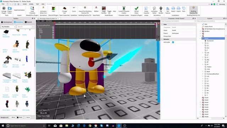Switch to the HOME ribbon tab

tap(25, 4)
